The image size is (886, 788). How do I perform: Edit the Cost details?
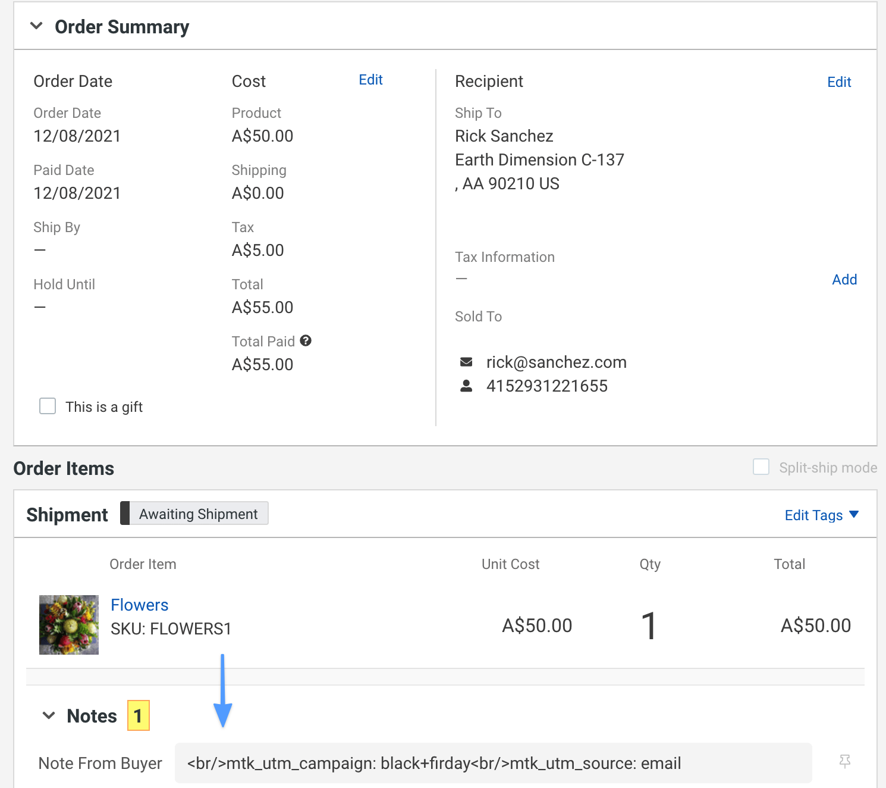370,80
